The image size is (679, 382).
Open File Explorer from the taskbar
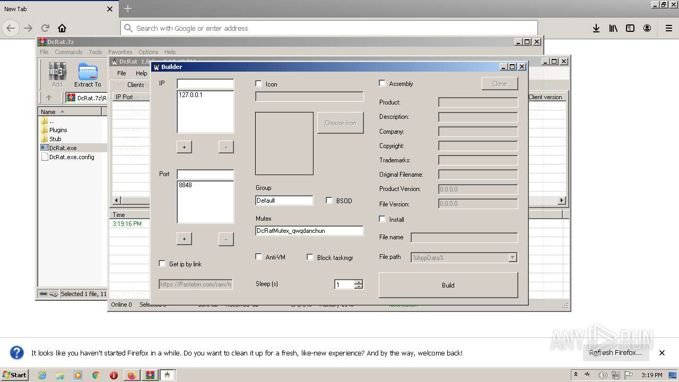pos(60,375)
